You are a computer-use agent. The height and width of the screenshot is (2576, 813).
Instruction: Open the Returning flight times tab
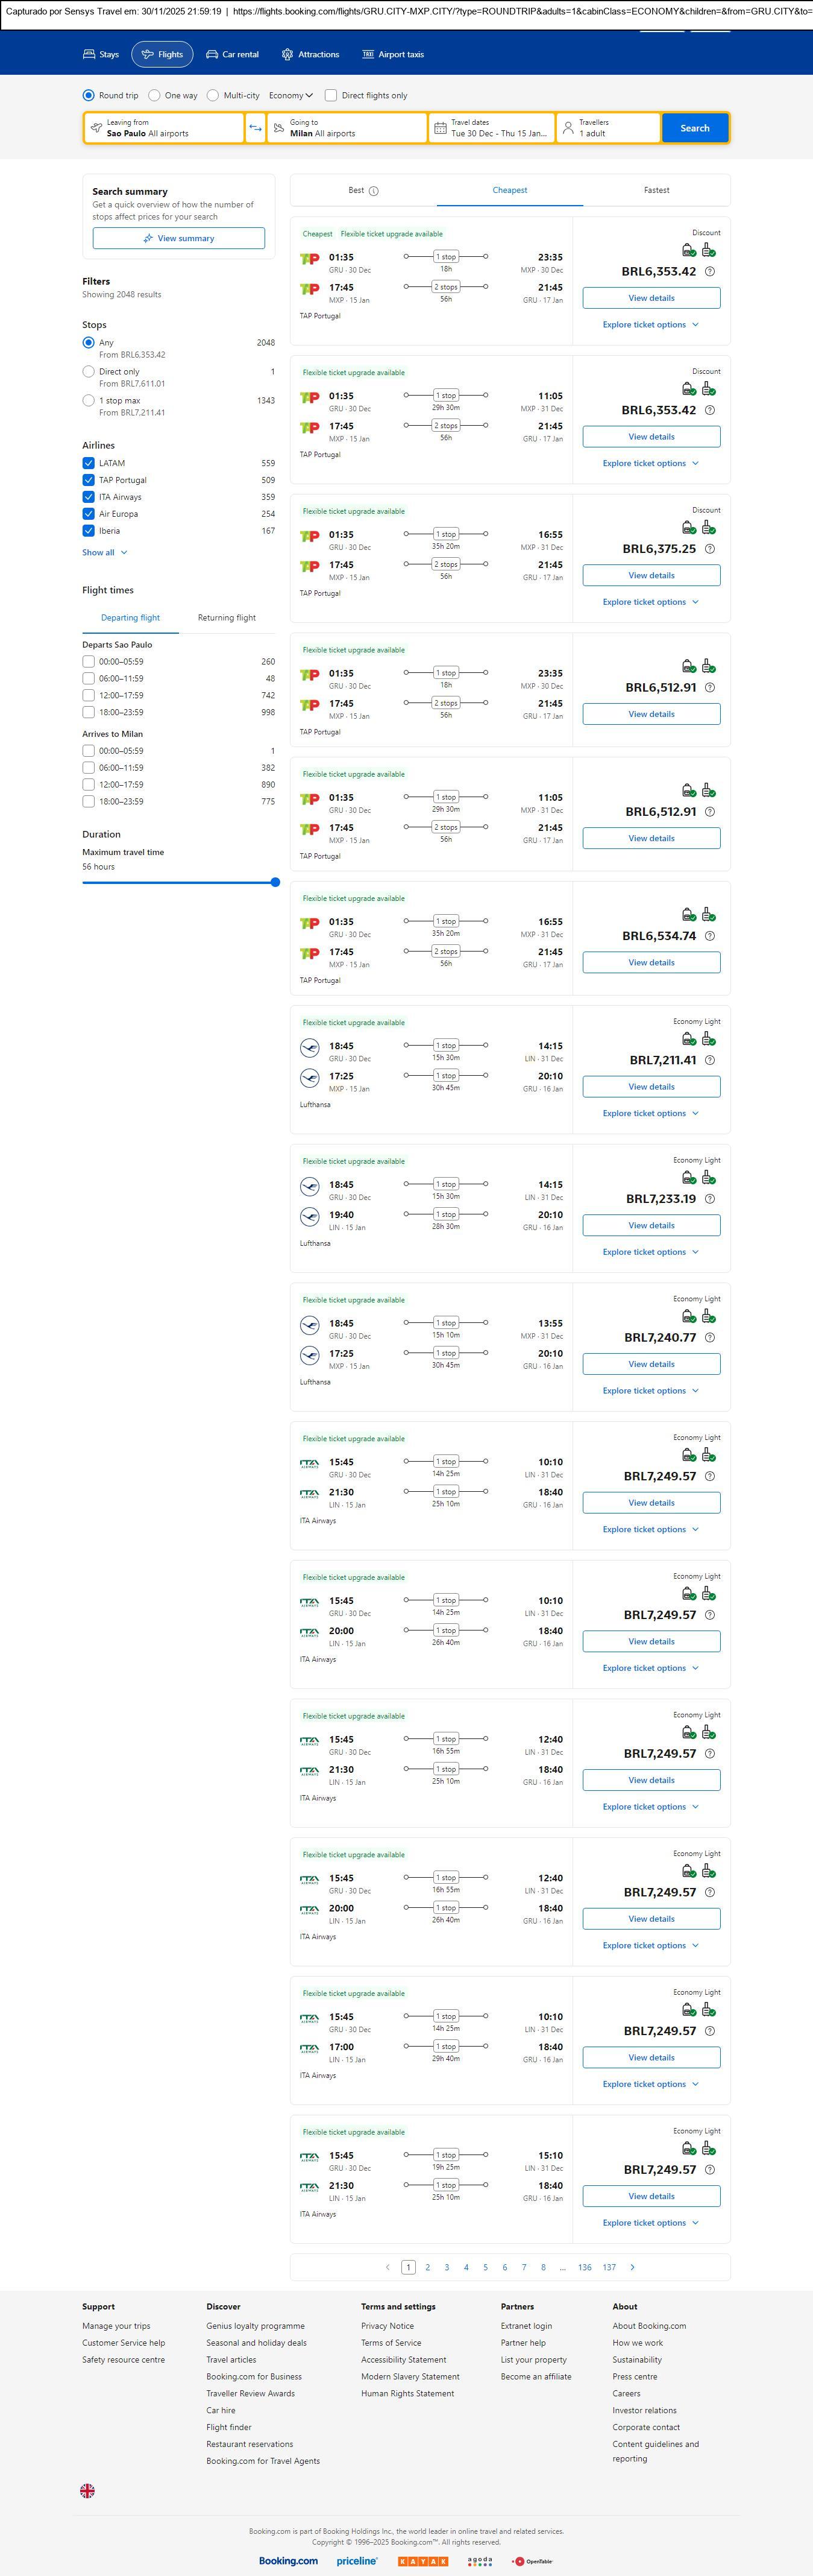click(x=227, y=618)
